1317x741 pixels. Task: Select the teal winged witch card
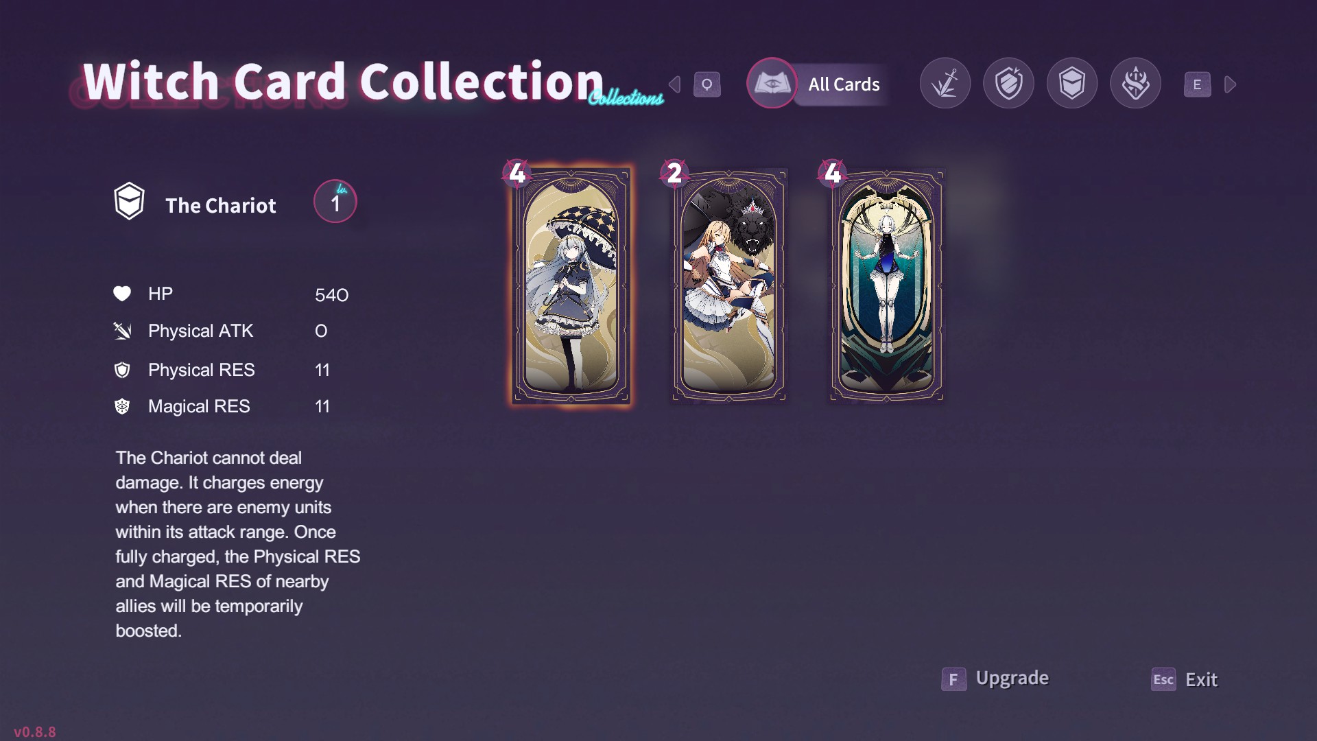[886, 285]
